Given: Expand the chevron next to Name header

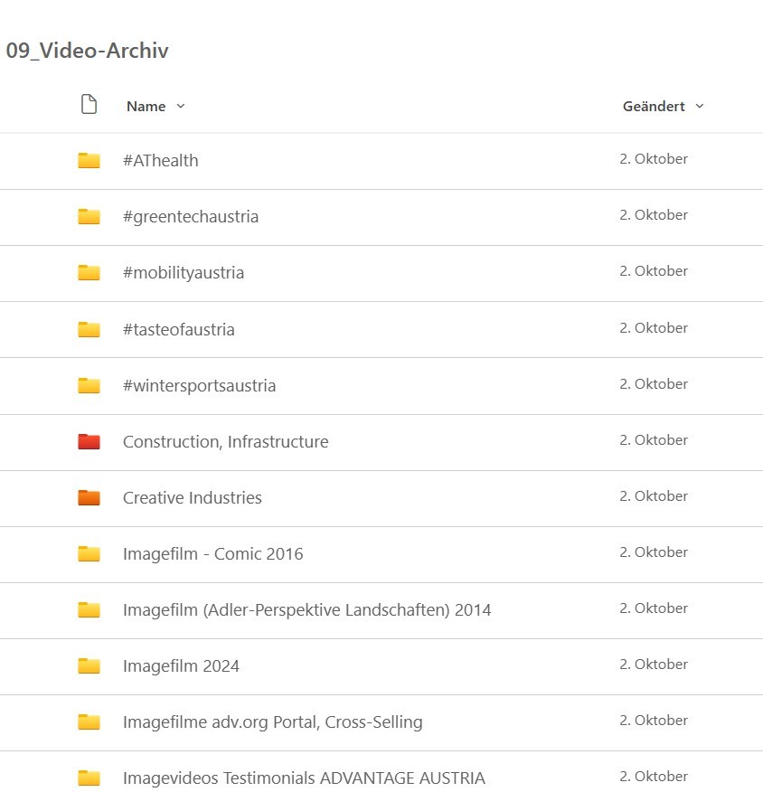Looking at the screenshot, I should coord(181,107).
